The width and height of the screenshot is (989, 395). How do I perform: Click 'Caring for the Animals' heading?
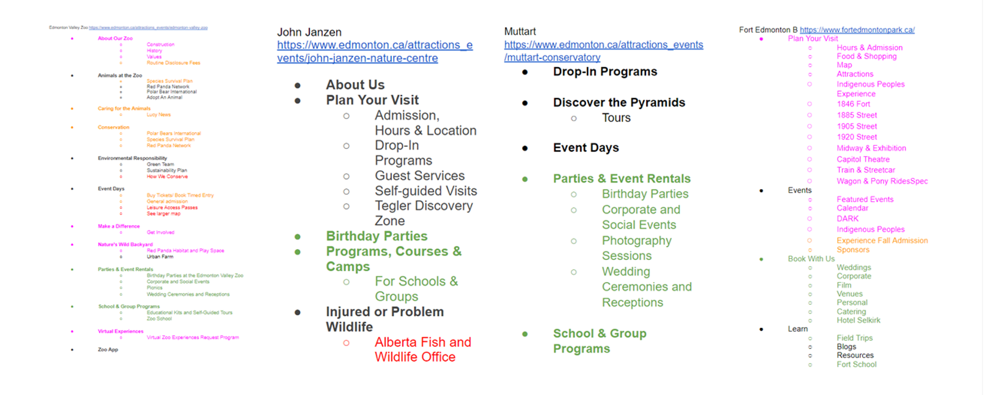(x=124, y=109)
